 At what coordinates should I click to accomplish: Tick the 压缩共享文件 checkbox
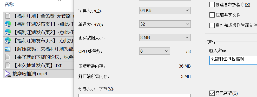pos(212,15)
